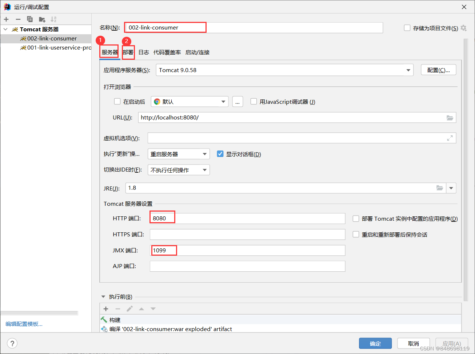
Task: Open the 重启服务器 update action dropdown
Action: (x=179, y=154)
